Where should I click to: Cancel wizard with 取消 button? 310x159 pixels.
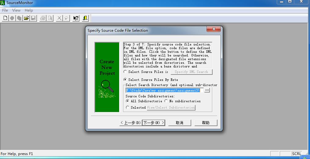(x=180, y=123)
